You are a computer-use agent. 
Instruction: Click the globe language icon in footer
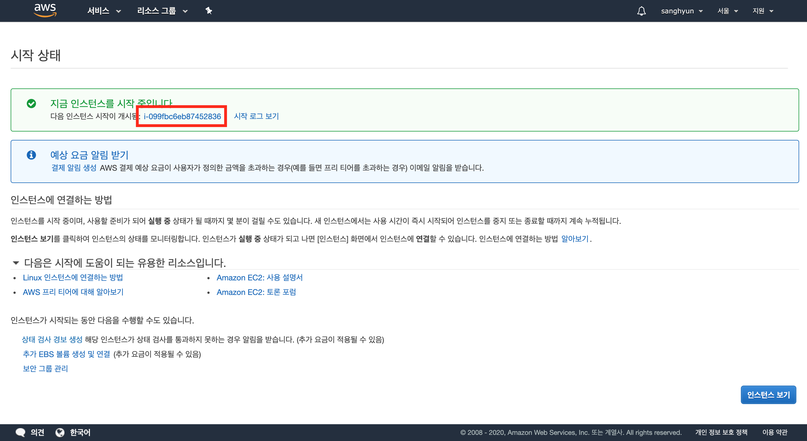pyautogui.click(x=60, y=432)
